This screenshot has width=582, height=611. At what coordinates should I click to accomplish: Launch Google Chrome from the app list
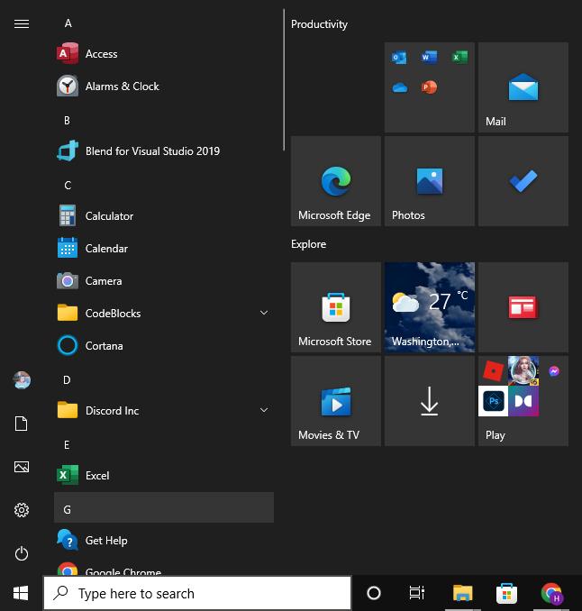tap(164, 567)
